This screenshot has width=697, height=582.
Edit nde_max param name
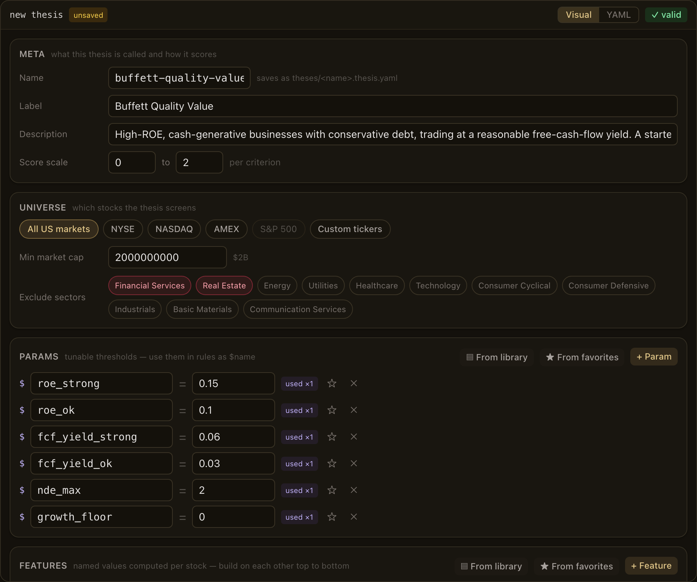pos(102,490)
